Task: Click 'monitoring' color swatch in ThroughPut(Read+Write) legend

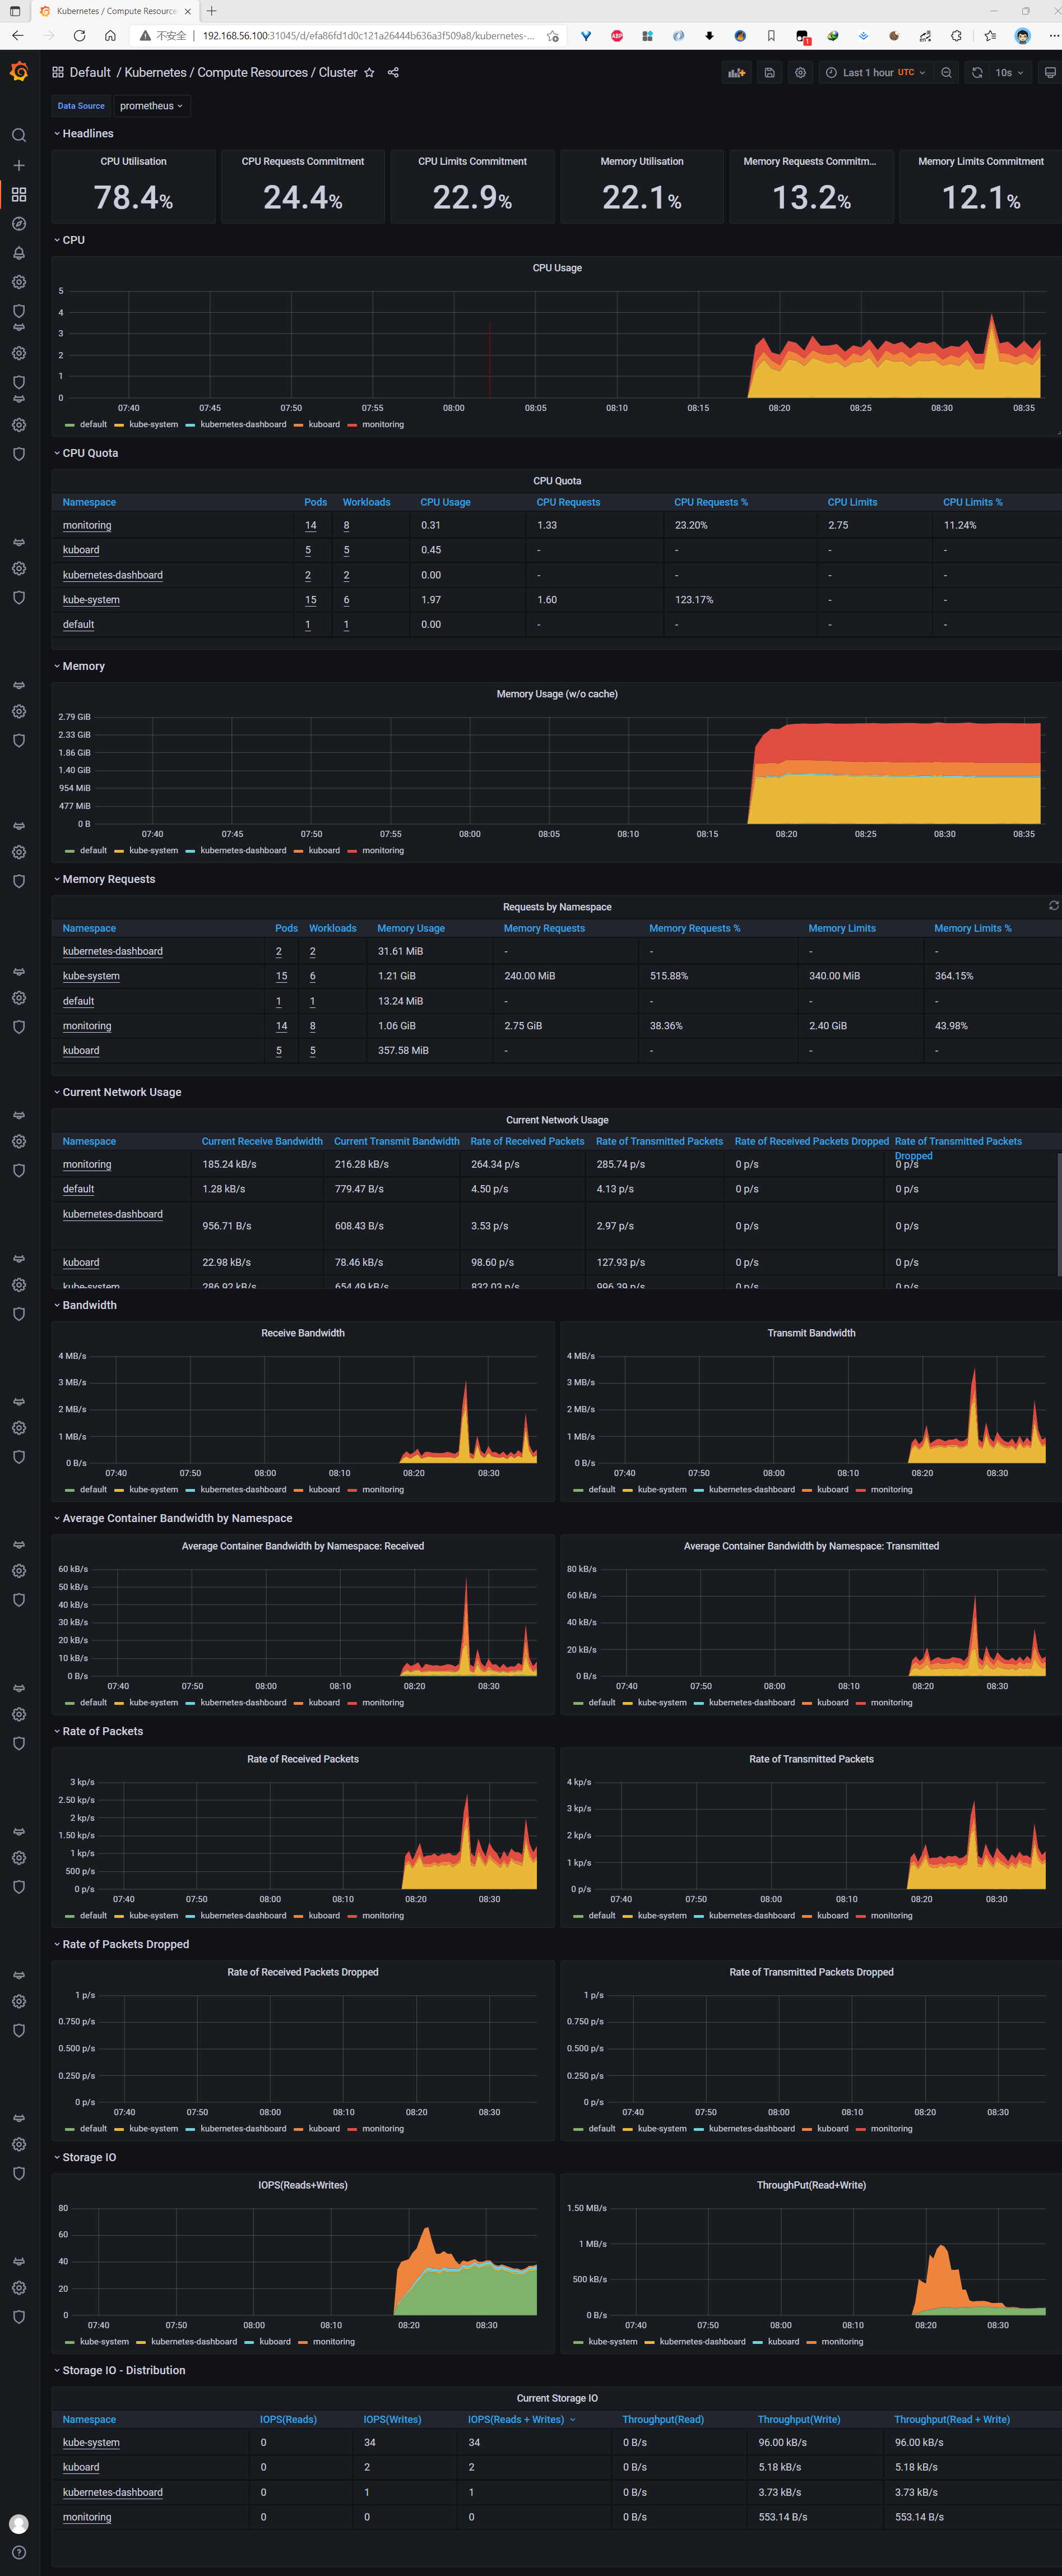Action: click(x=811, y=2342)
